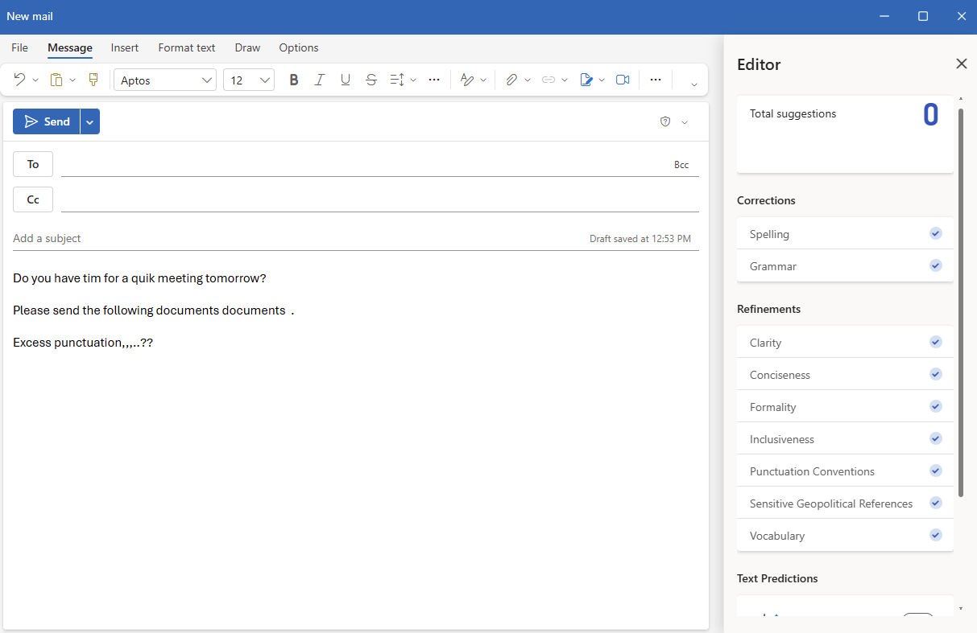Click the sensitivity shield icon
Viewport: 977px width, 633px height.
click(665, 121)
